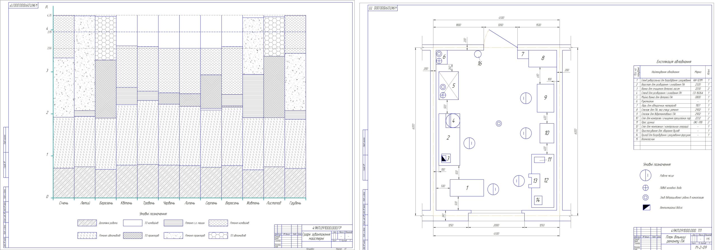This screenshot has height=250, width=716.
Task: Click circle marked 4 on the workbench
Action: pyautogui.click(x=453, y=121)
